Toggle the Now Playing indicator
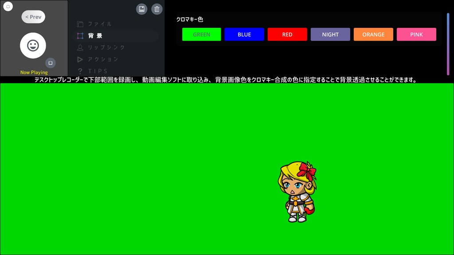The width and height of the screenshot is (454, 255). [x=33, y=72]
